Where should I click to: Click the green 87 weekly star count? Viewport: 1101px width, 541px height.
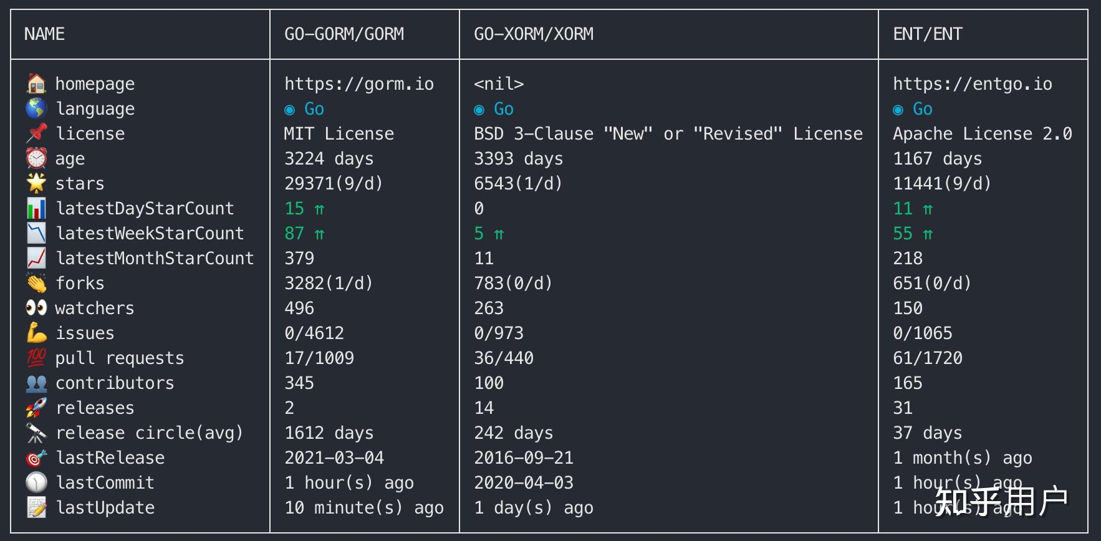(x=294, y=233)
